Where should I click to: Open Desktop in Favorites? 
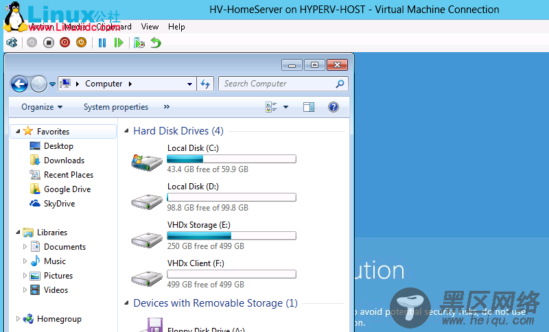[x=58, y=146]
